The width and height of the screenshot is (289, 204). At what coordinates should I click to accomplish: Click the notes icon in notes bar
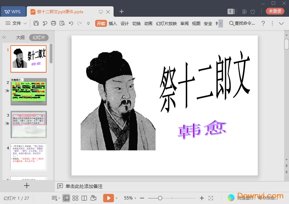coord(60,186)
